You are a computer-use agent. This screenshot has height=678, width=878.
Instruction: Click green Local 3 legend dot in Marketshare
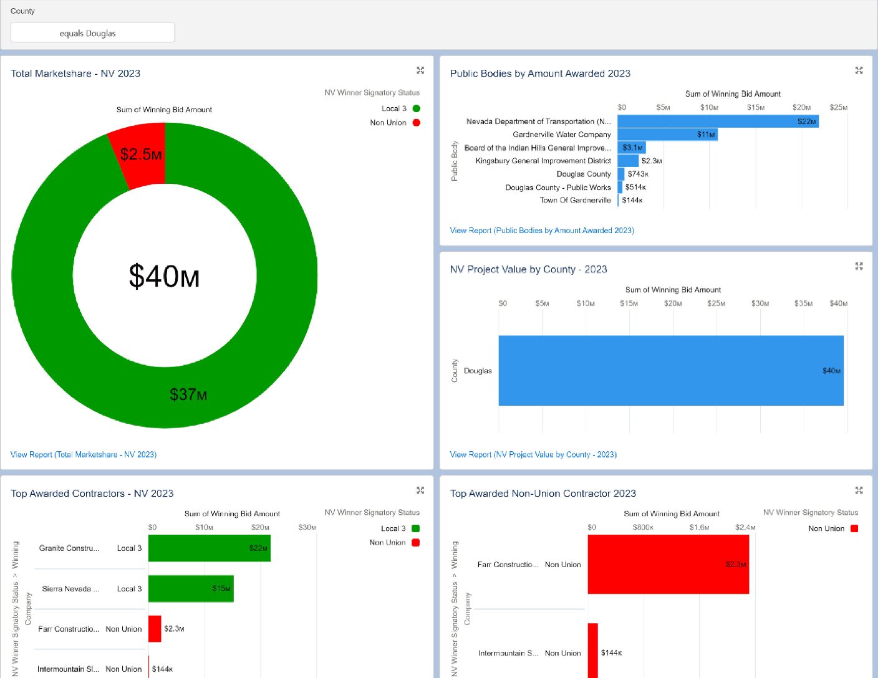click(x=416, y=108)
